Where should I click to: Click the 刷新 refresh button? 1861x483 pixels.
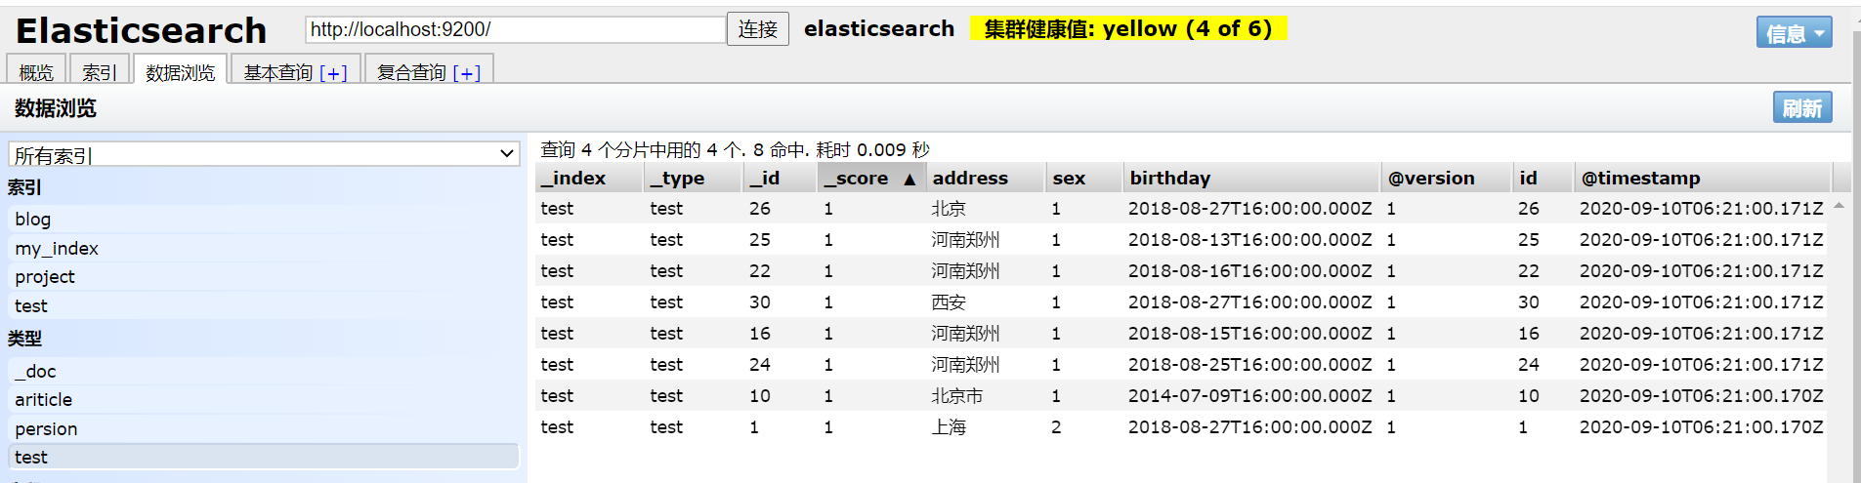coord(1802,108)
